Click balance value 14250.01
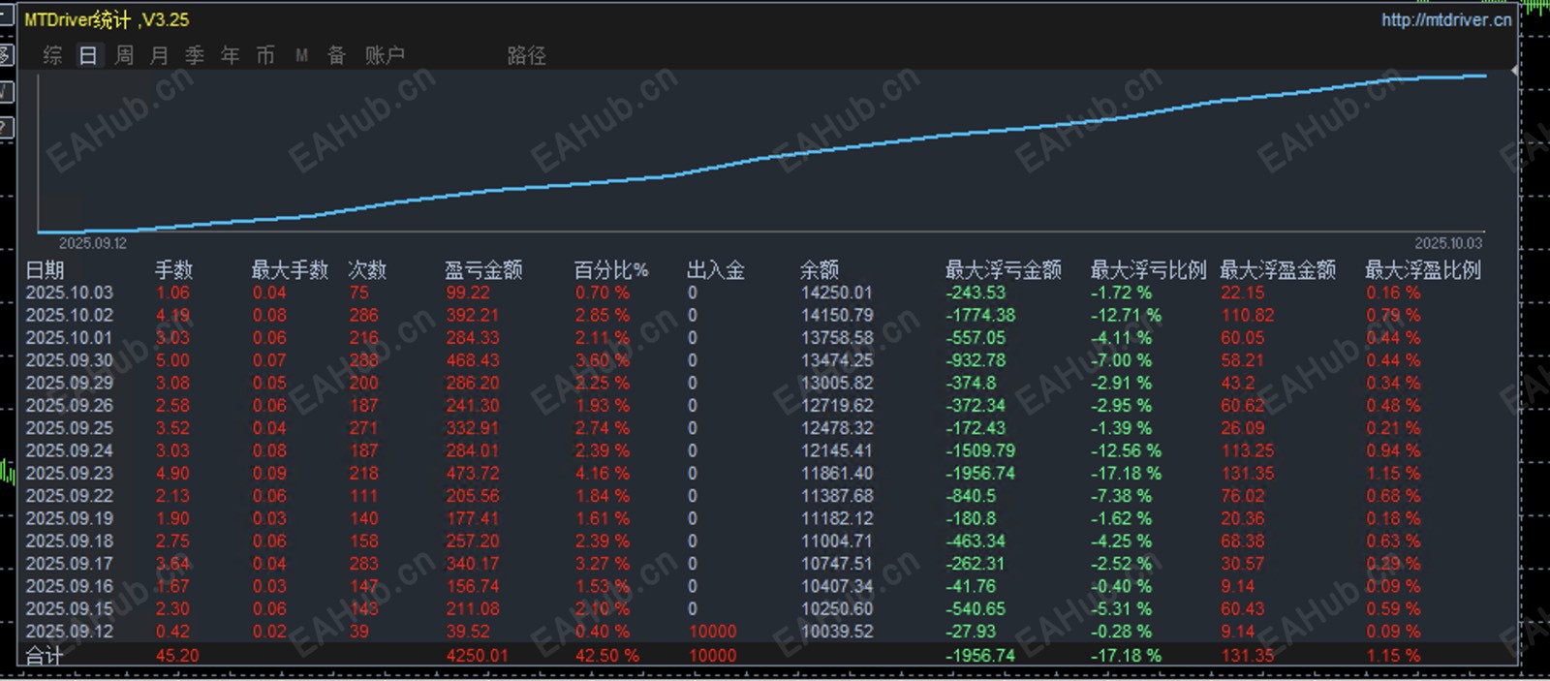 (x=837, y=293)
